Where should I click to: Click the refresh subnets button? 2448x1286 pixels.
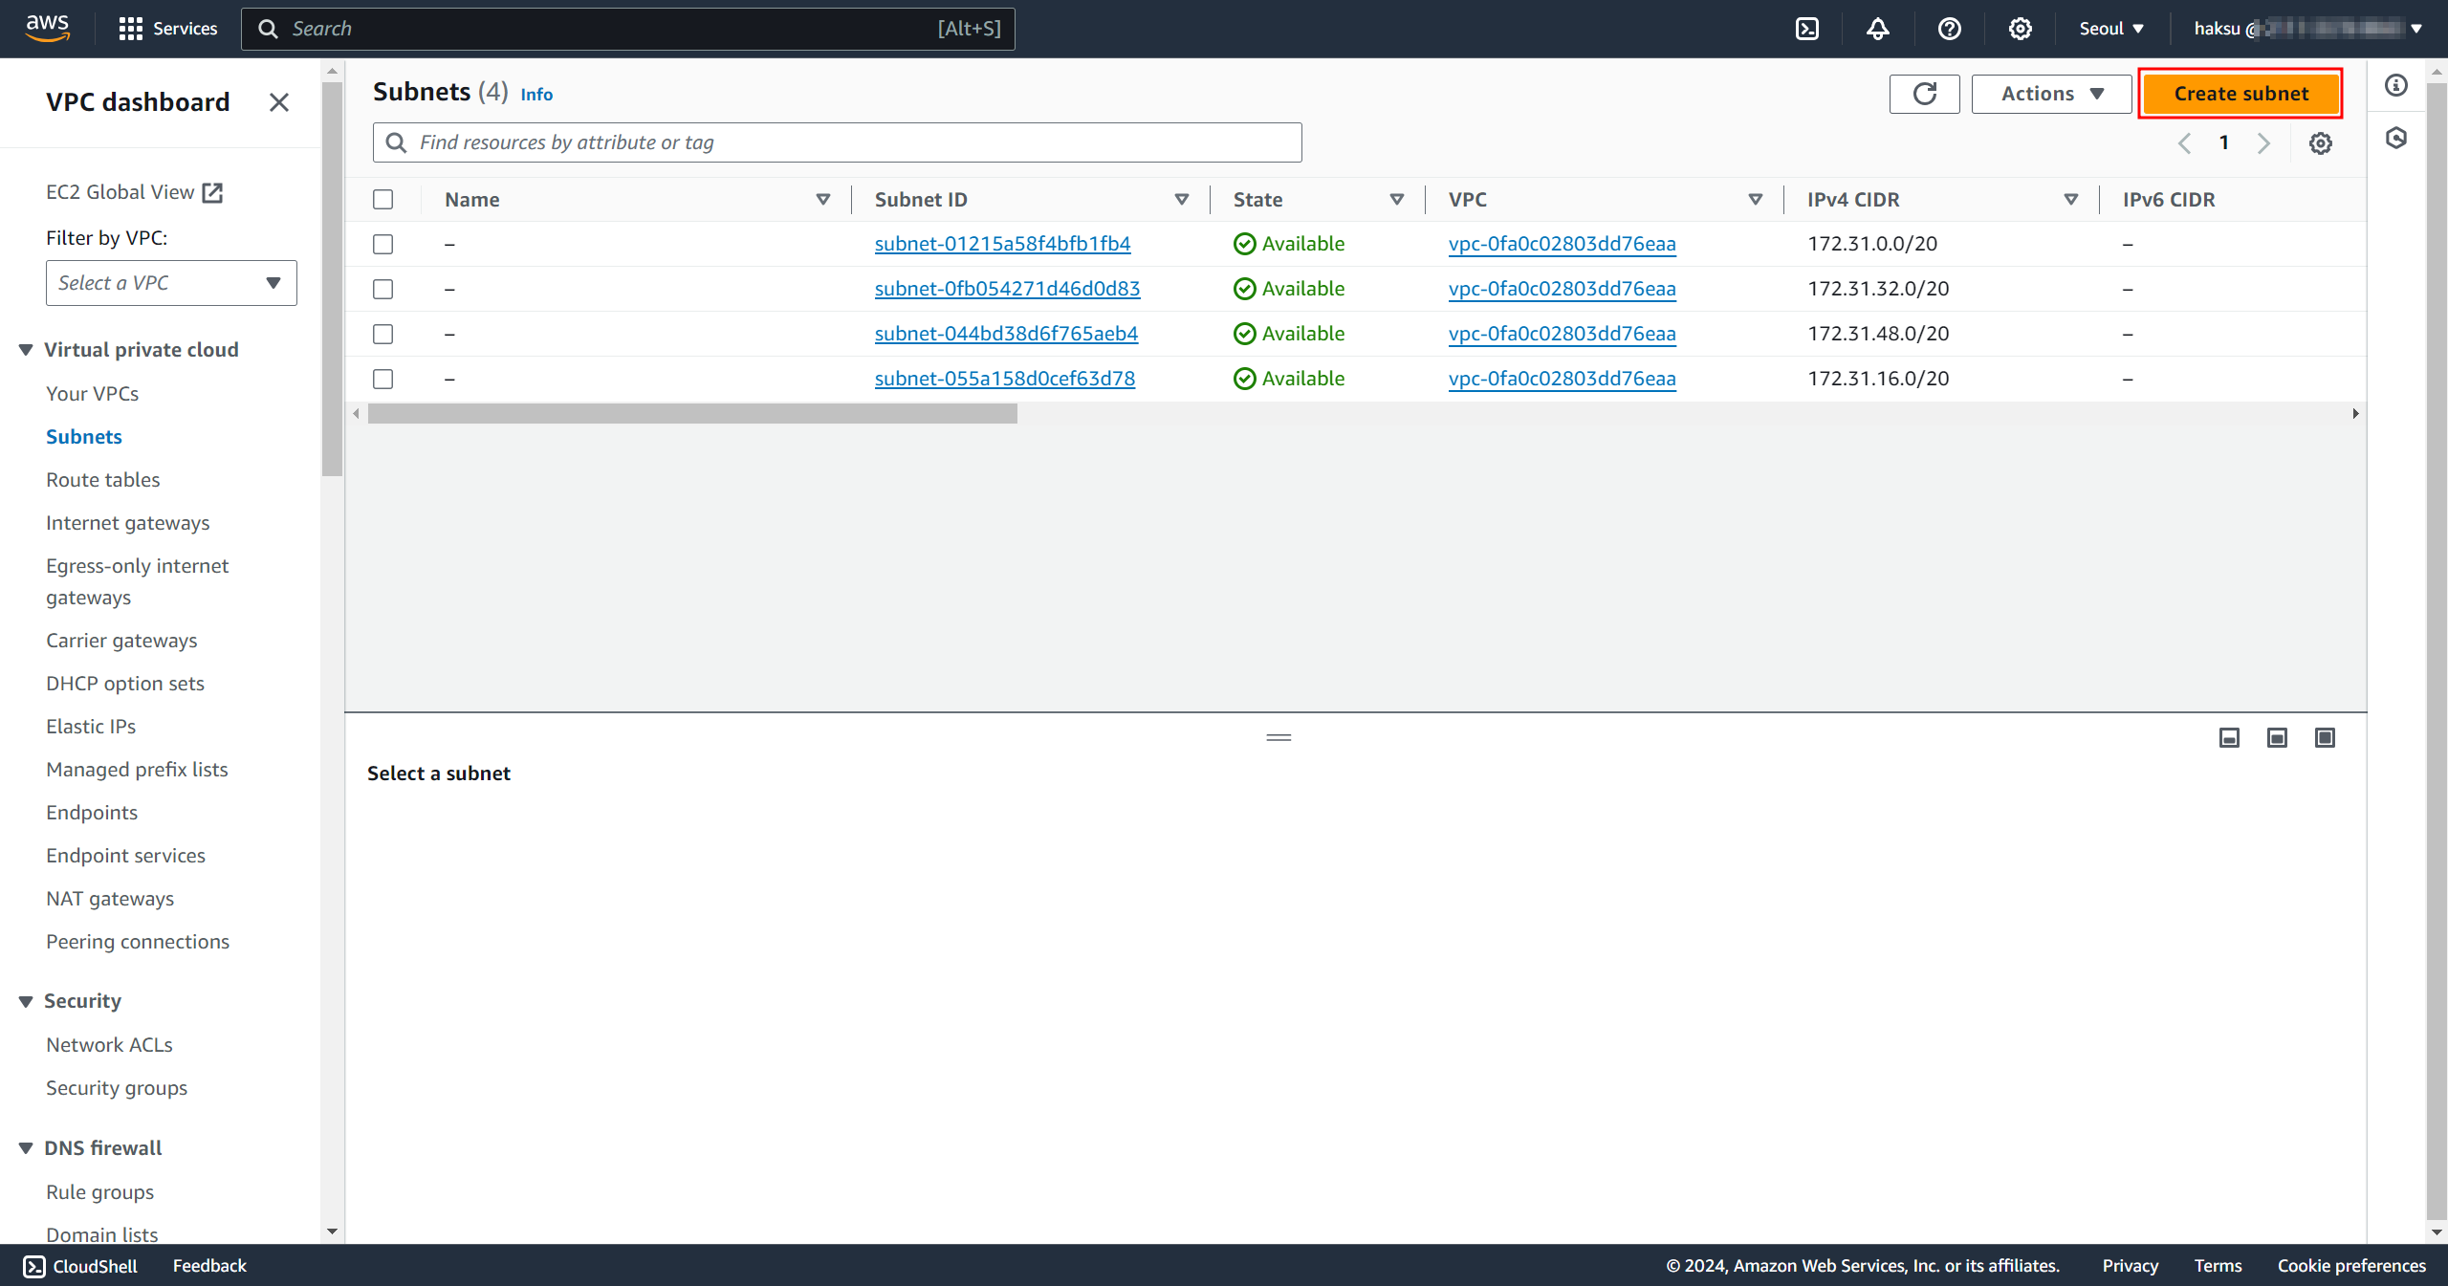pos(1924,94)
